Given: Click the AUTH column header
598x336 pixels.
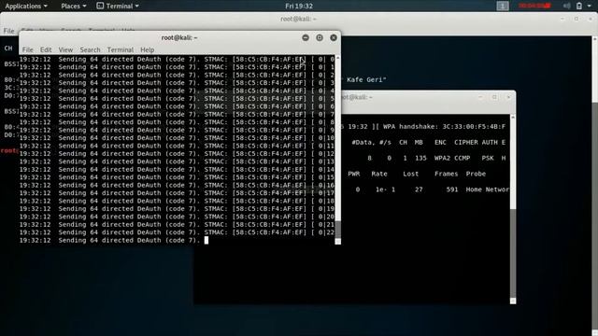Looking at the screenshot, I should (x=490, y=143).
